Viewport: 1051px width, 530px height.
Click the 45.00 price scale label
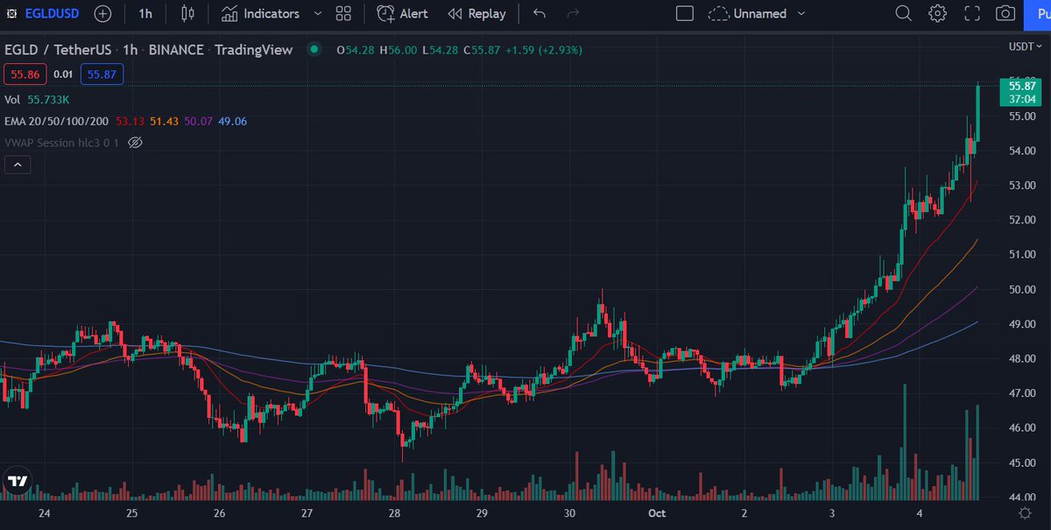1022,463
